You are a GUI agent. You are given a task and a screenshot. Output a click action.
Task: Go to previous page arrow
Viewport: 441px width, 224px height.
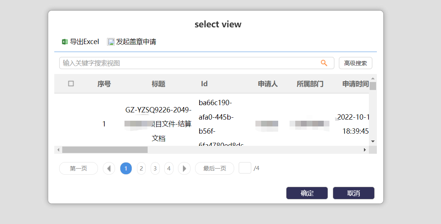(109, 168)
